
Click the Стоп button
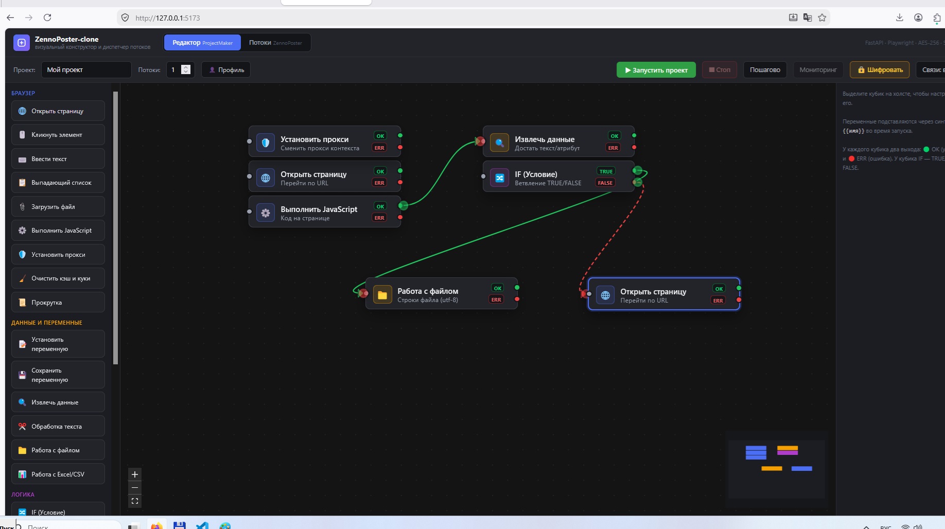[720, 69]
